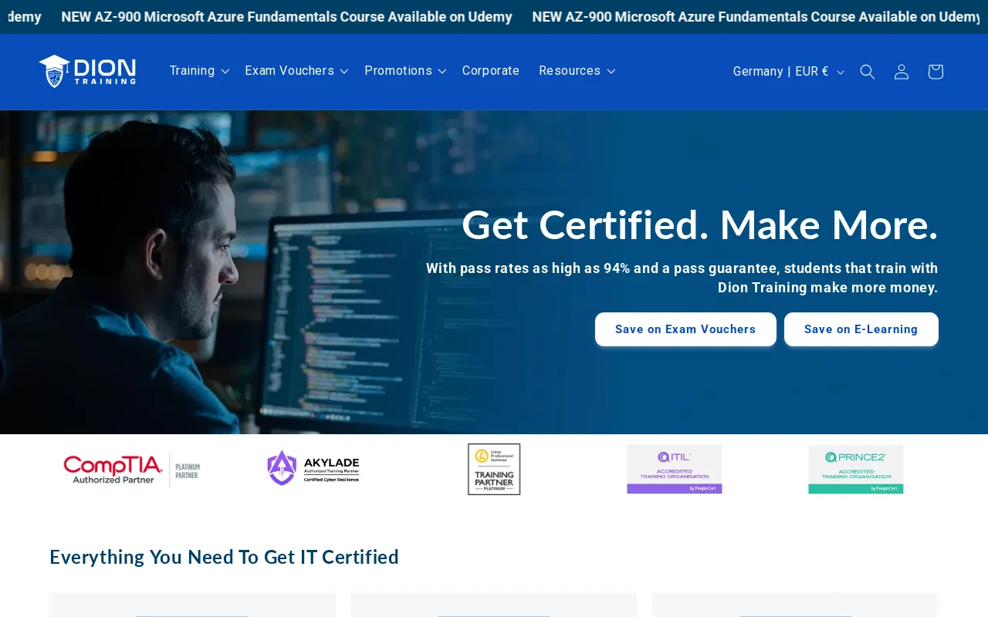The image size is (988, 617).
Task: Click the account login icon
Action: click(902, 72)
